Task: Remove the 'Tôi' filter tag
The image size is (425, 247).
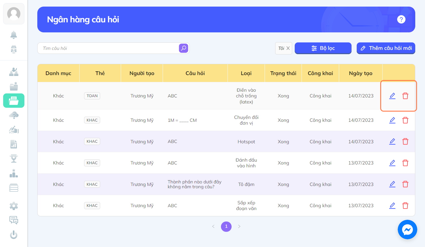Action: pyautogui.click(x=288, y=48)
